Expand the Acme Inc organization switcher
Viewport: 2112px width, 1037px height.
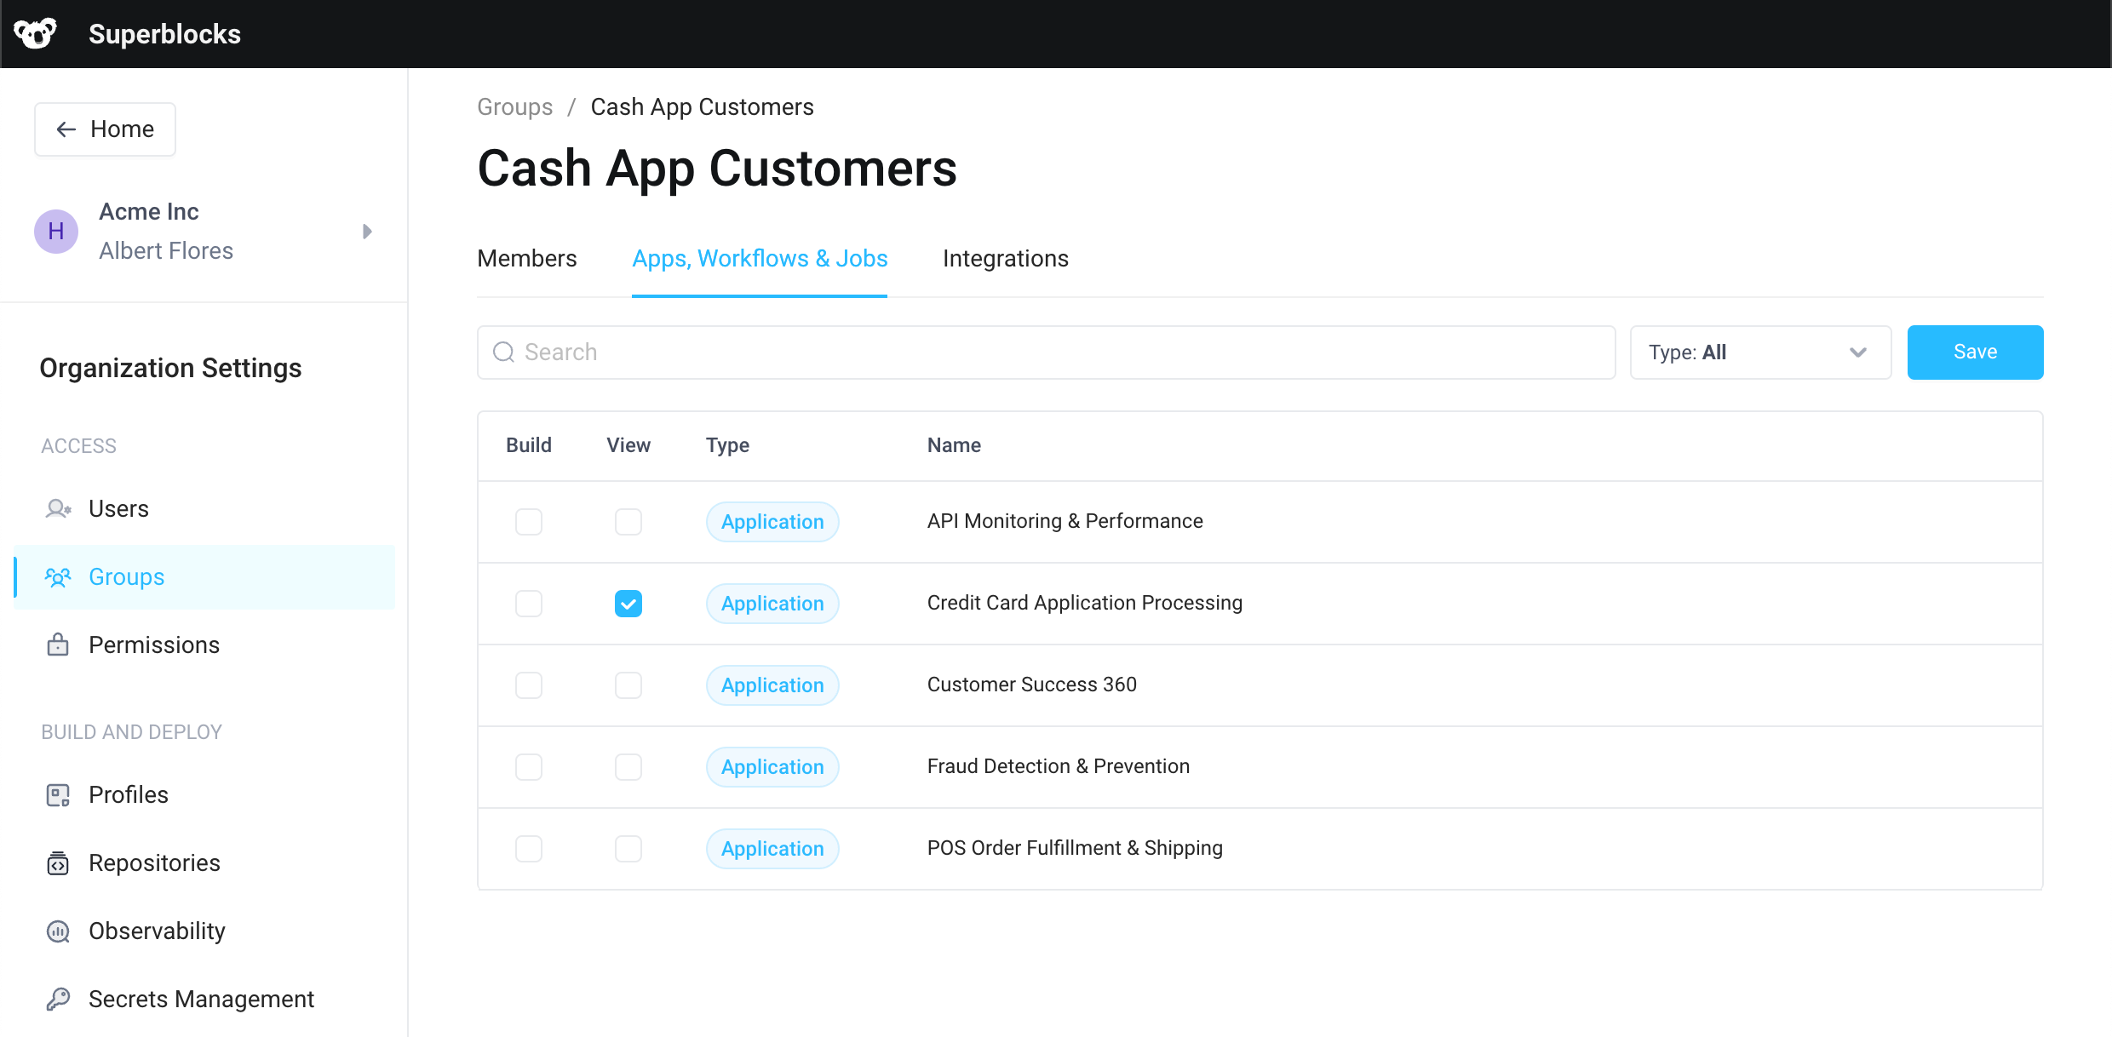click(367, 231)
